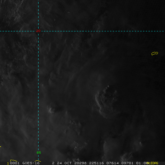Screen dimensions: 165x165
Task: Click the value 09701 in footer
Action: (127, 163)
